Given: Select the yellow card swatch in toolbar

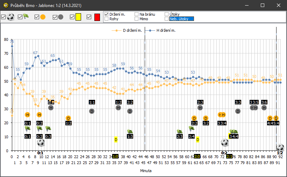Looking at the screenshot, I should (x=78, y=17).
